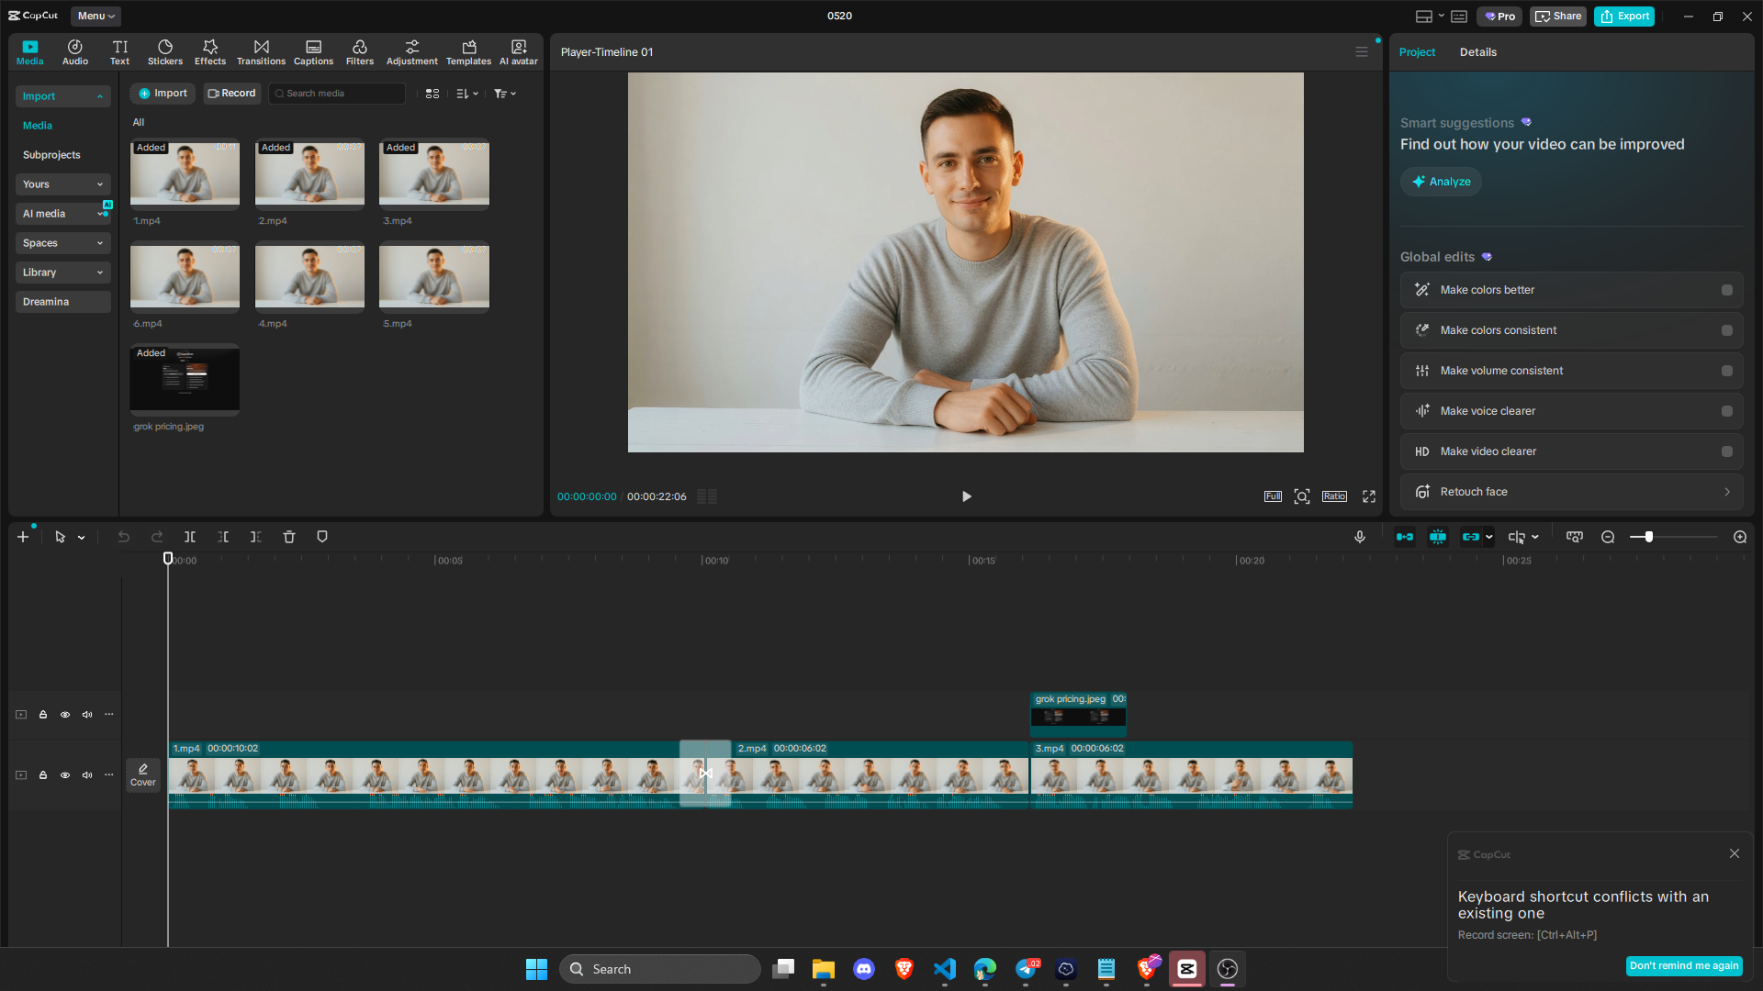Open the Effects panel
This screenshot has height=991, width=1763.
coord(210,52)
